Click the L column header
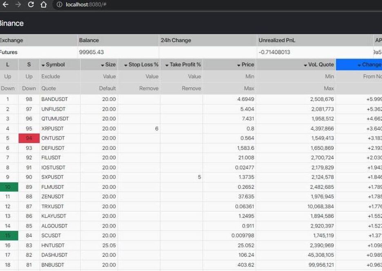 pos(7,64)
